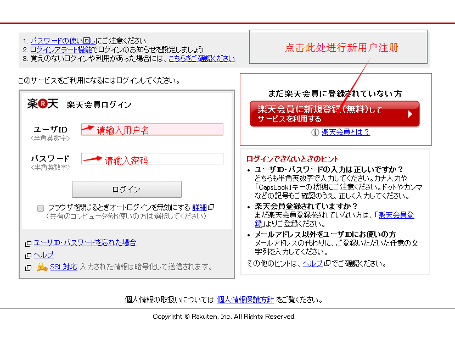The height and width of the screenshot is (360, 455).
Task: Click into the パスワード field
Action: point(152,159)
